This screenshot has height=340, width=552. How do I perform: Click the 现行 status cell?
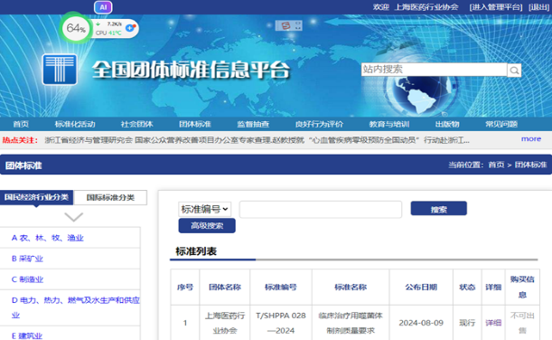pyautogui.click(x=467, y=323)
